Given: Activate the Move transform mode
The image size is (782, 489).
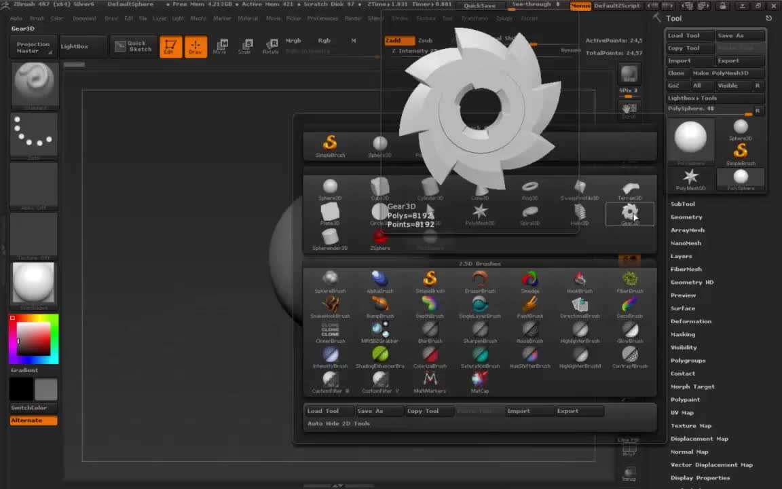Looking at the screenshot, I should coord(220,46).
